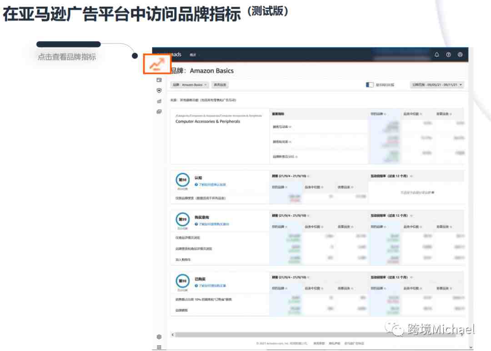The width and height of the screenshot is (491, 351).
Task: Select the 仅商品详情页浏览 row label
Action: tap(188, 238)
